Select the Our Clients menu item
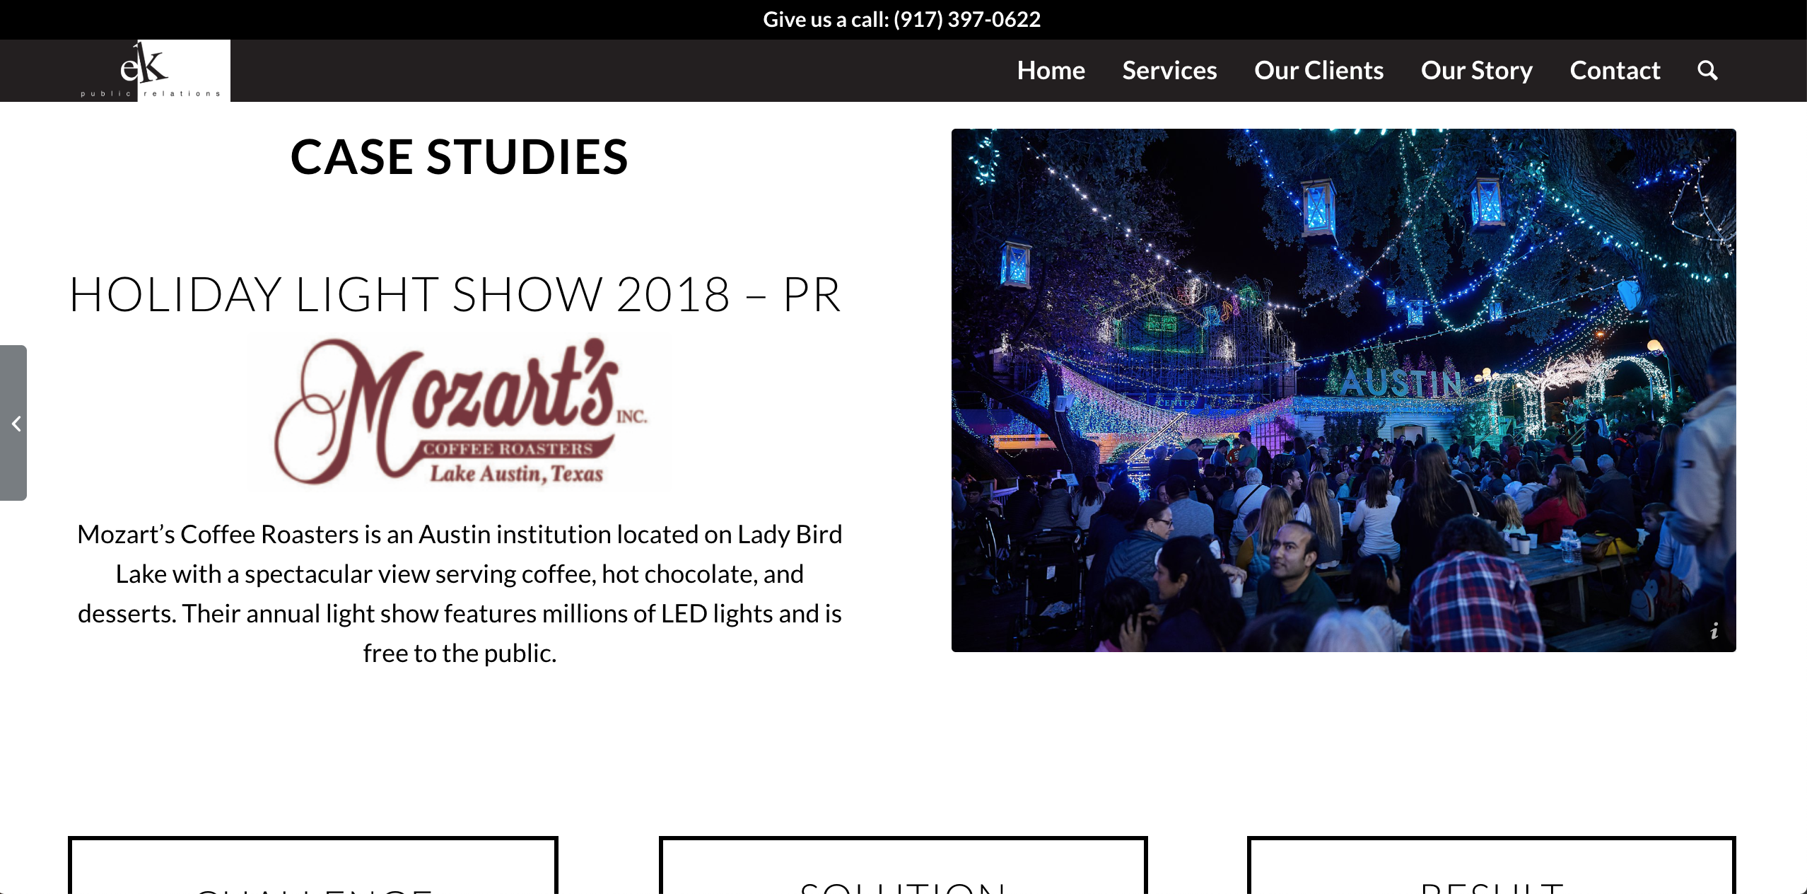Viewport: 1807px width, 894px height. click(x=1318, y=70)
